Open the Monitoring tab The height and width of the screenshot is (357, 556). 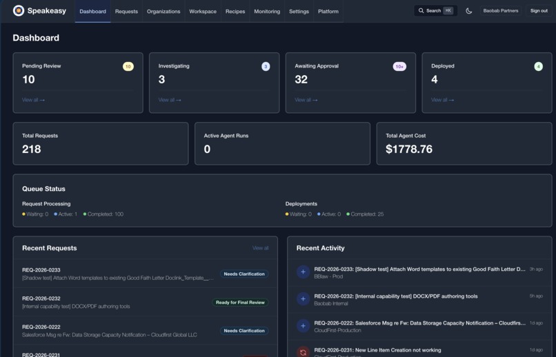pyautogui.click(x=267, y=11)
